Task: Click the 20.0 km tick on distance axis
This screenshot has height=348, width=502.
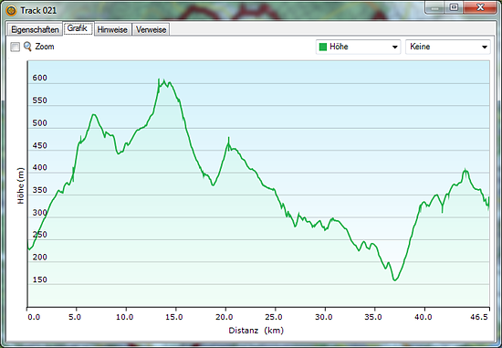Action: tap(225, 317)
